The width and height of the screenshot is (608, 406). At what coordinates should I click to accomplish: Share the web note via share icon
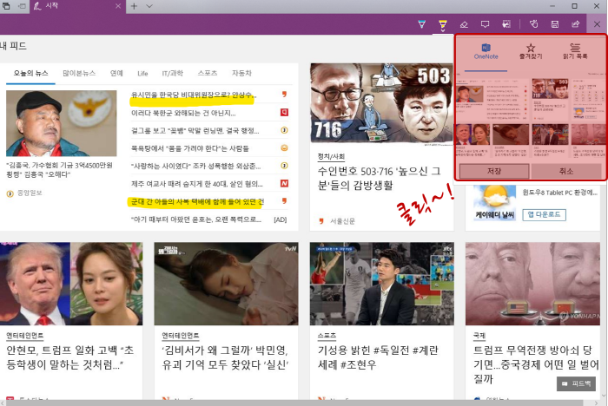pos(576,24)
